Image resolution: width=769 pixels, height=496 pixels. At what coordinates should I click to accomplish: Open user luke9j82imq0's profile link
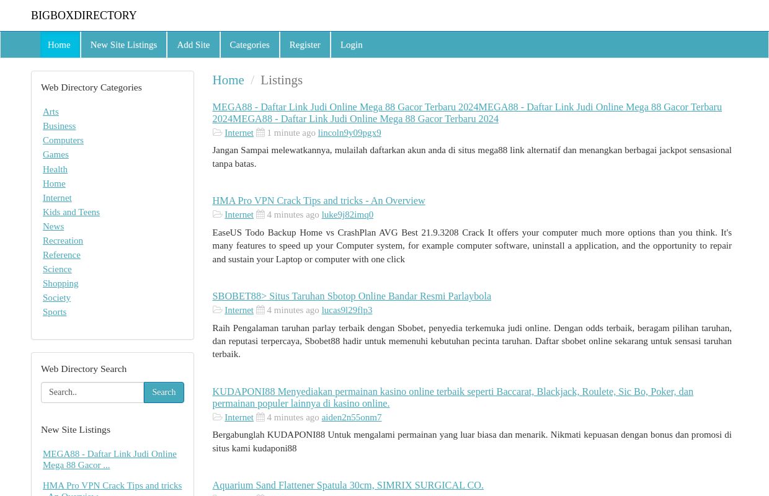[347, 215]
